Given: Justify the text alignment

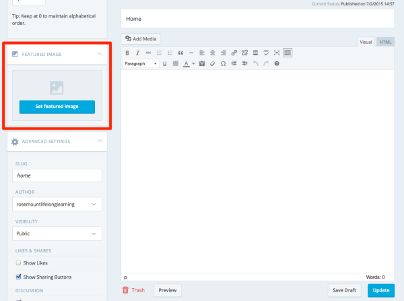Looking at the screenshot, I should click(x=176, y=63).
